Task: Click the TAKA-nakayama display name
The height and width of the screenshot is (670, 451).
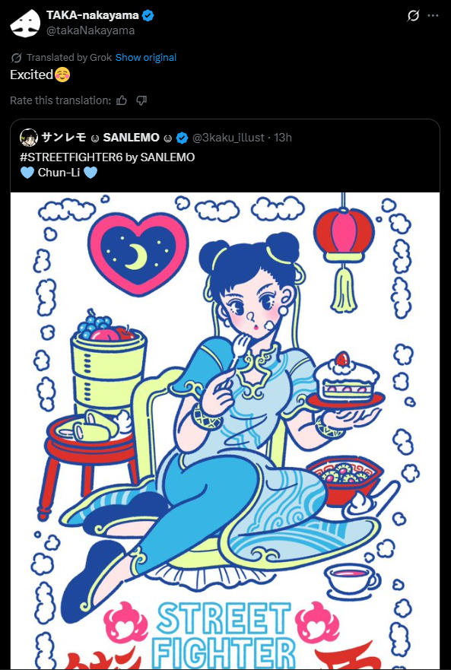Action: click(x=92, y=16)
